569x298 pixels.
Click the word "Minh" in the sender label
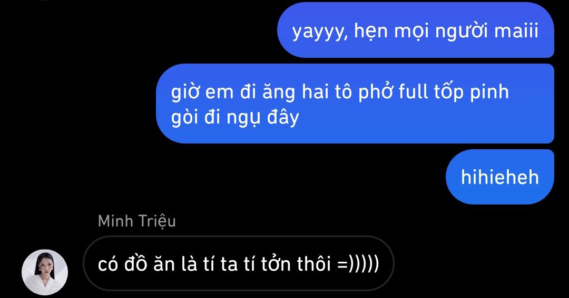coord(116,221)
